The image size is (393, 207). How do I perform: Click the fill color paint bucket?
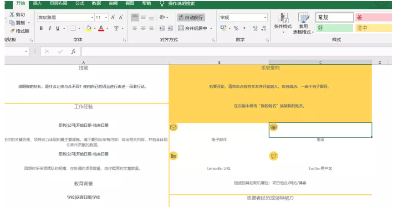coord(89,28)
